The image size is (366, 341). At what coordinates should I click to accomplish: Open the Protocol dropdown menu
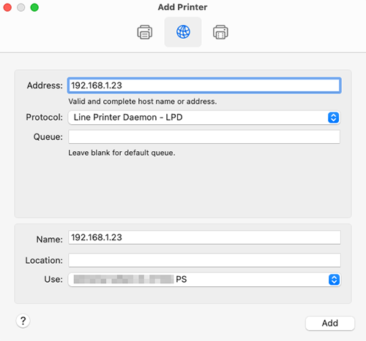click(x=204, y=118)
